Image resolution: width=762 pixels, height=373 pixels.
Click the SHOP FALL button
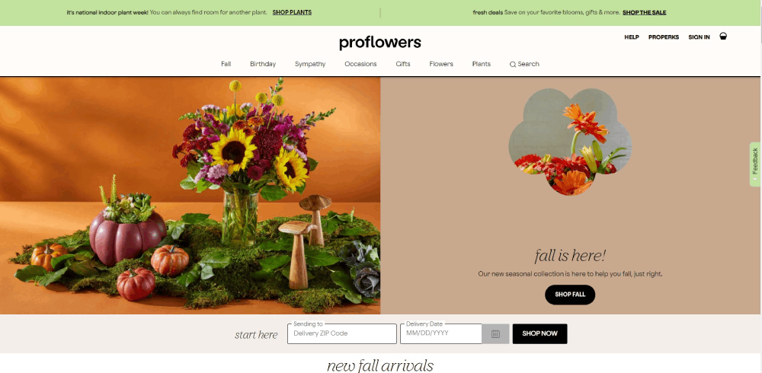570,295
